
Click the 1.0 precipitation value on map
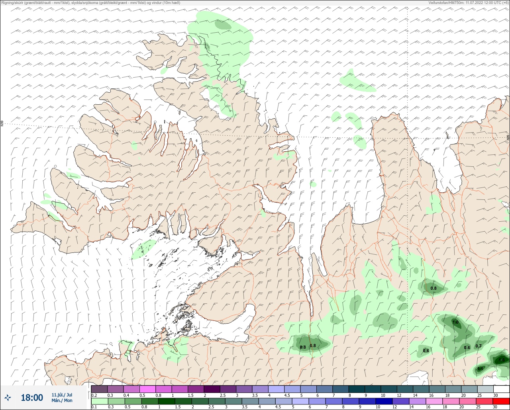pos(455,322)
